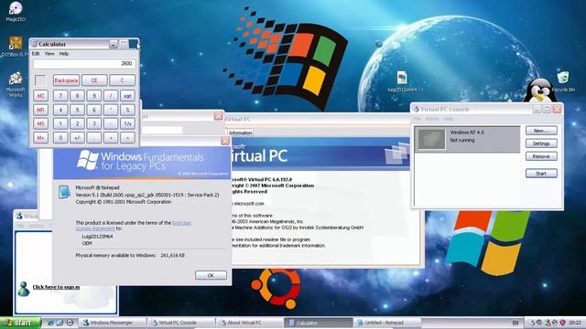Viewport: 586px width, 329px height.
Task: Select the Windows NT 4.0 machine thumbnail
Action: tap(431, 139)
